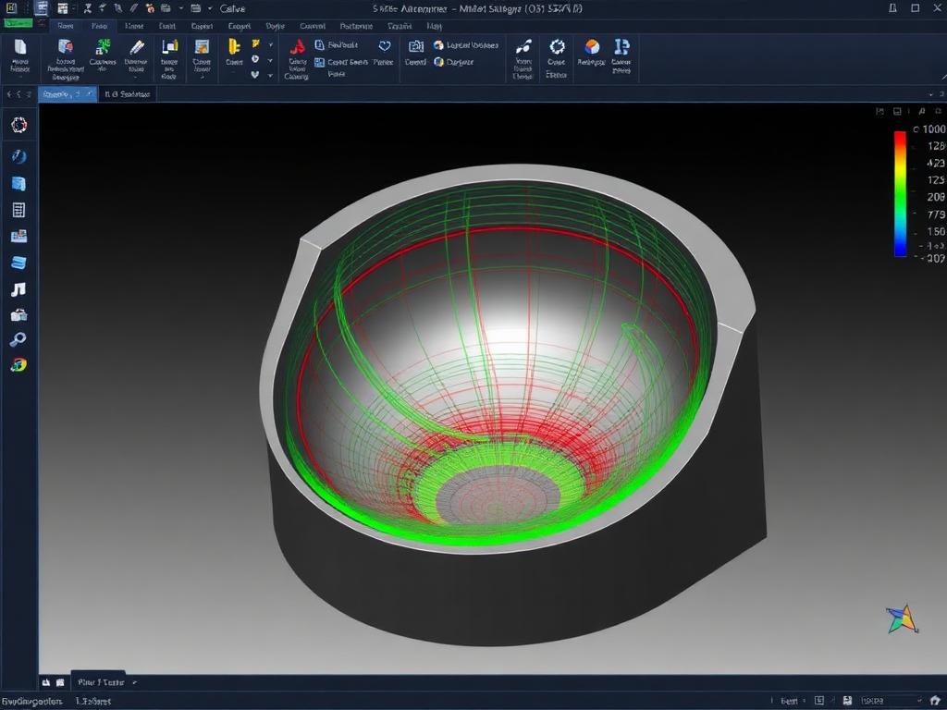Screen dimensions: 947x710
Task: Select the blue stacked layers sidebar icon
Action: [18, 263]
